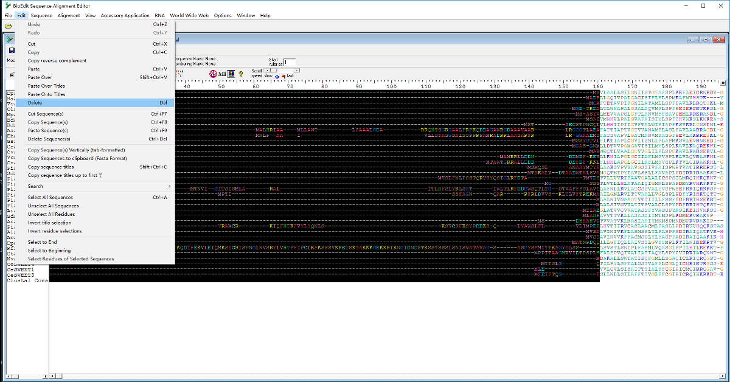Click the floppy disk save icon

12,50
